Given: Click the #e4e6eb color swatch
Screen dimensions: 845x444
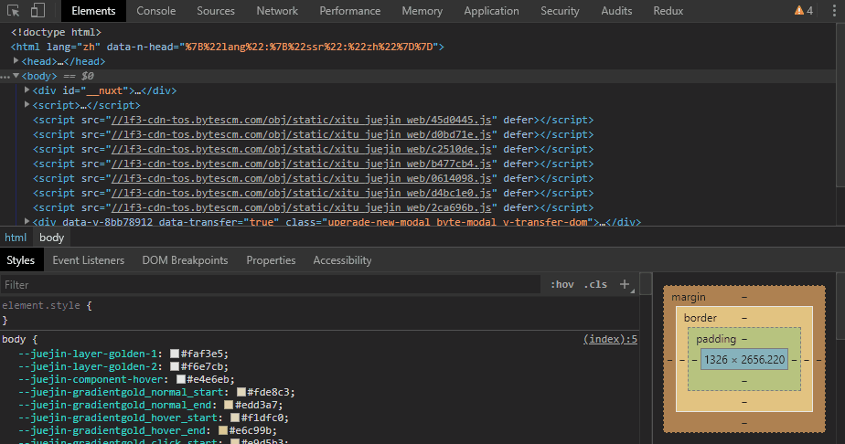Looking at the screenshot, I should 181,379.
